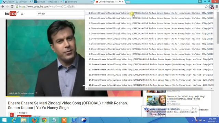Select download row 7, 480p video

(x=149, y=44)
